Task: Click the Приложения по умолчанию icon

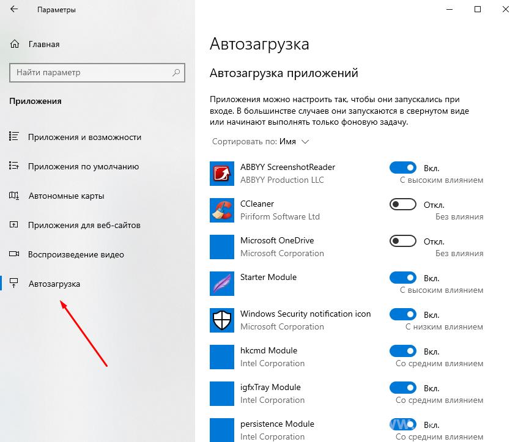Action: [13, 166]
